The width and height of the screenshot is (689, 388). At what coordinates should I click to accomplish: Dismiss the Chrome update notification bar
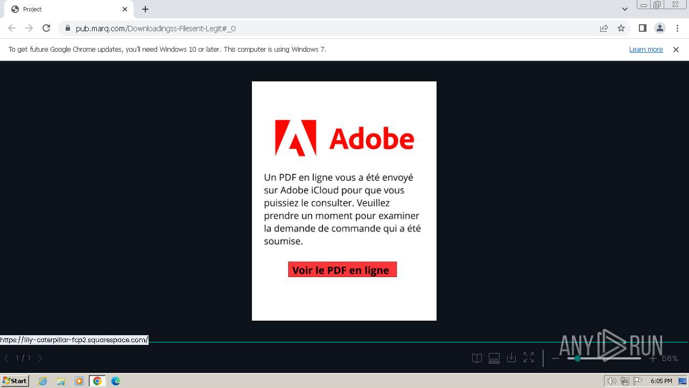(676, 49)
